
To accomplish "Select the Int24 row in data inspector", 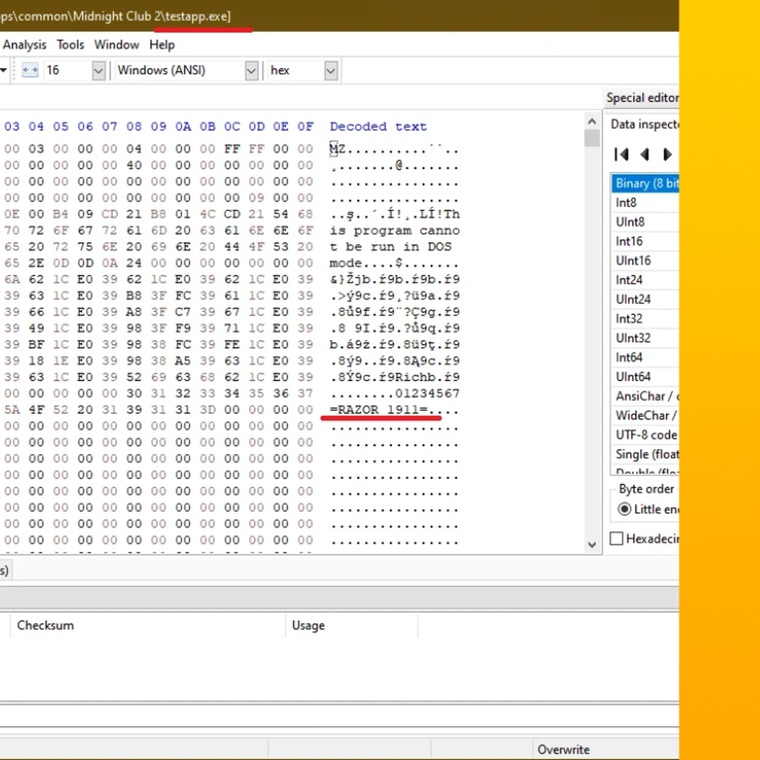I will tap(645, 280).
